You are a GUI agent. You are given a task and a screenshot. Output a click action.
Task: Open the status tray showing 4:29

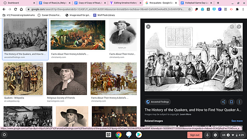click(233, 135)
